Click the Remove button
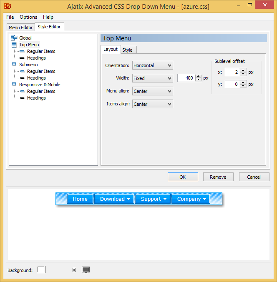277x282 pixels. pos(218,177)
